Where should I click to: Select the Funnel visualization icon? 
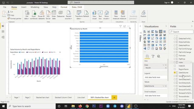pos(149,38)
